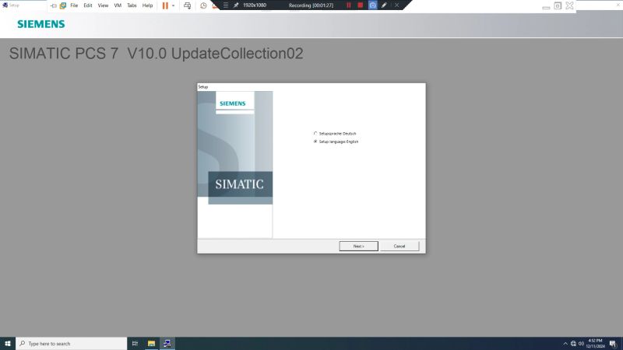The height and width of the screenshot is (350, 623).
Task: Click the Setup installer taskbar icon
Action: (x=167, y=344)
